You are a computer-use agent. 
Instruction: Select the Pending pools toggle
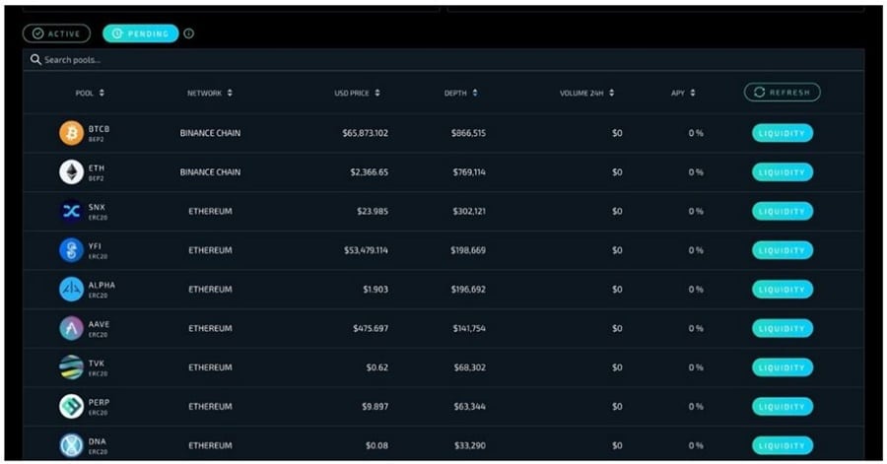point(140,33)
